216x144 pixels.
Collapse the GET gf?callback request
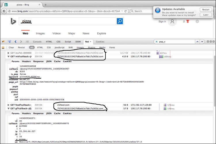point(8,109)
